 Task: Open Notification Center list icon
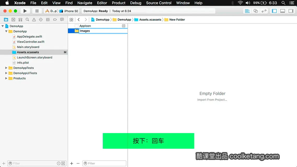(292, 3)
